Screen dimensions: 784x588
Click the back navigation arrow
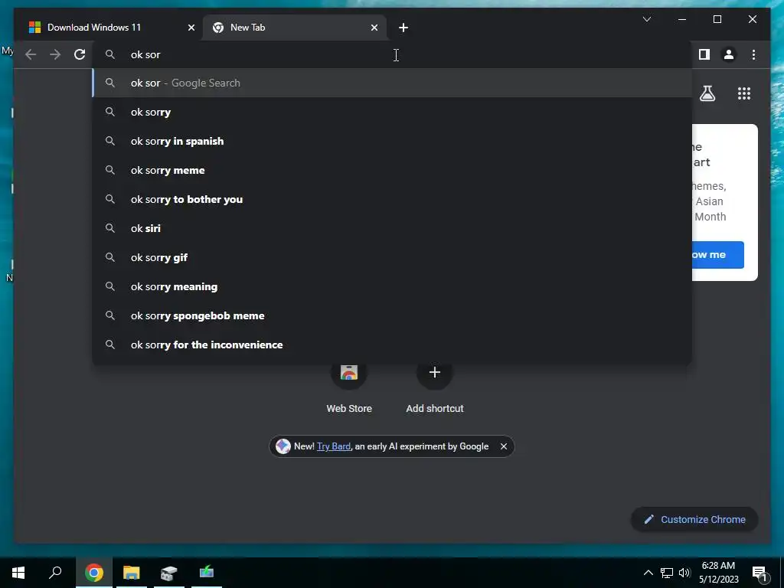pos(31,54)
